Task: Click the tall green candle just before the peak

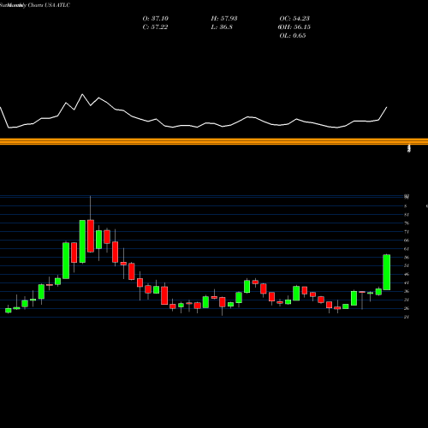Action: point(82,241)
